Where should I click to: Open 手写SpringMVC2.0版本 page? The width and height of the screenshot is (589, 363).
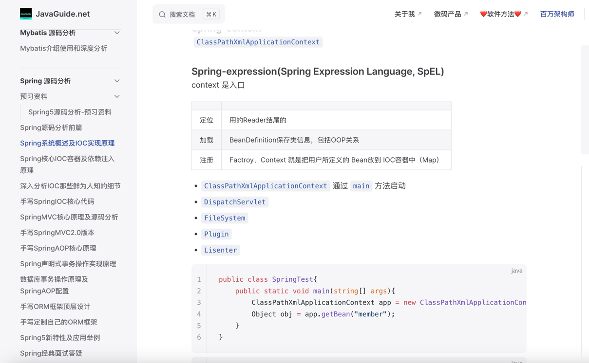(57, 233)
